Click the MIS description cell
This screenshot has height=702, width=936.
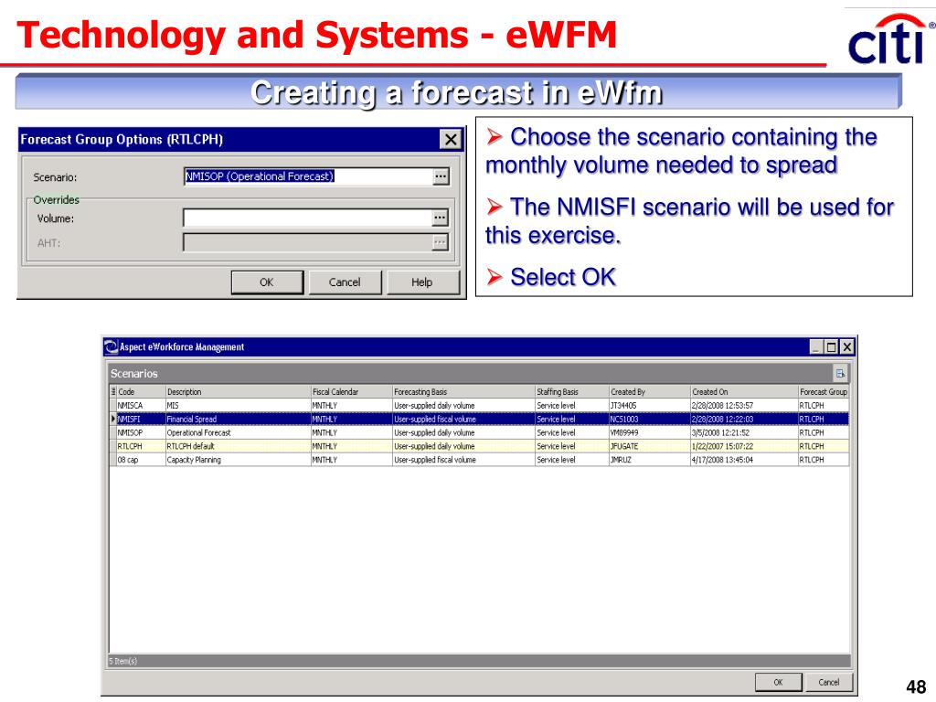coord(238,405)
